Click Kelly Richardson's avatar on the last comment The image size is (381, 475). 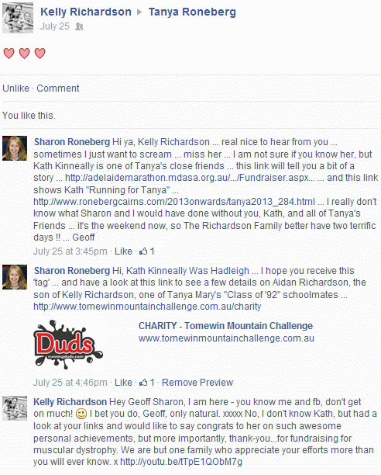[x=15, y=408]
